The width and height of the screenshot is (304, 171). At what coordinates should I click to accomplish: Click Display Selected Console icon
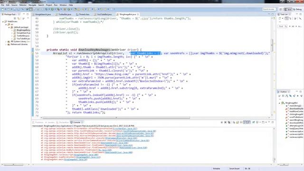[x=257, y=123]
